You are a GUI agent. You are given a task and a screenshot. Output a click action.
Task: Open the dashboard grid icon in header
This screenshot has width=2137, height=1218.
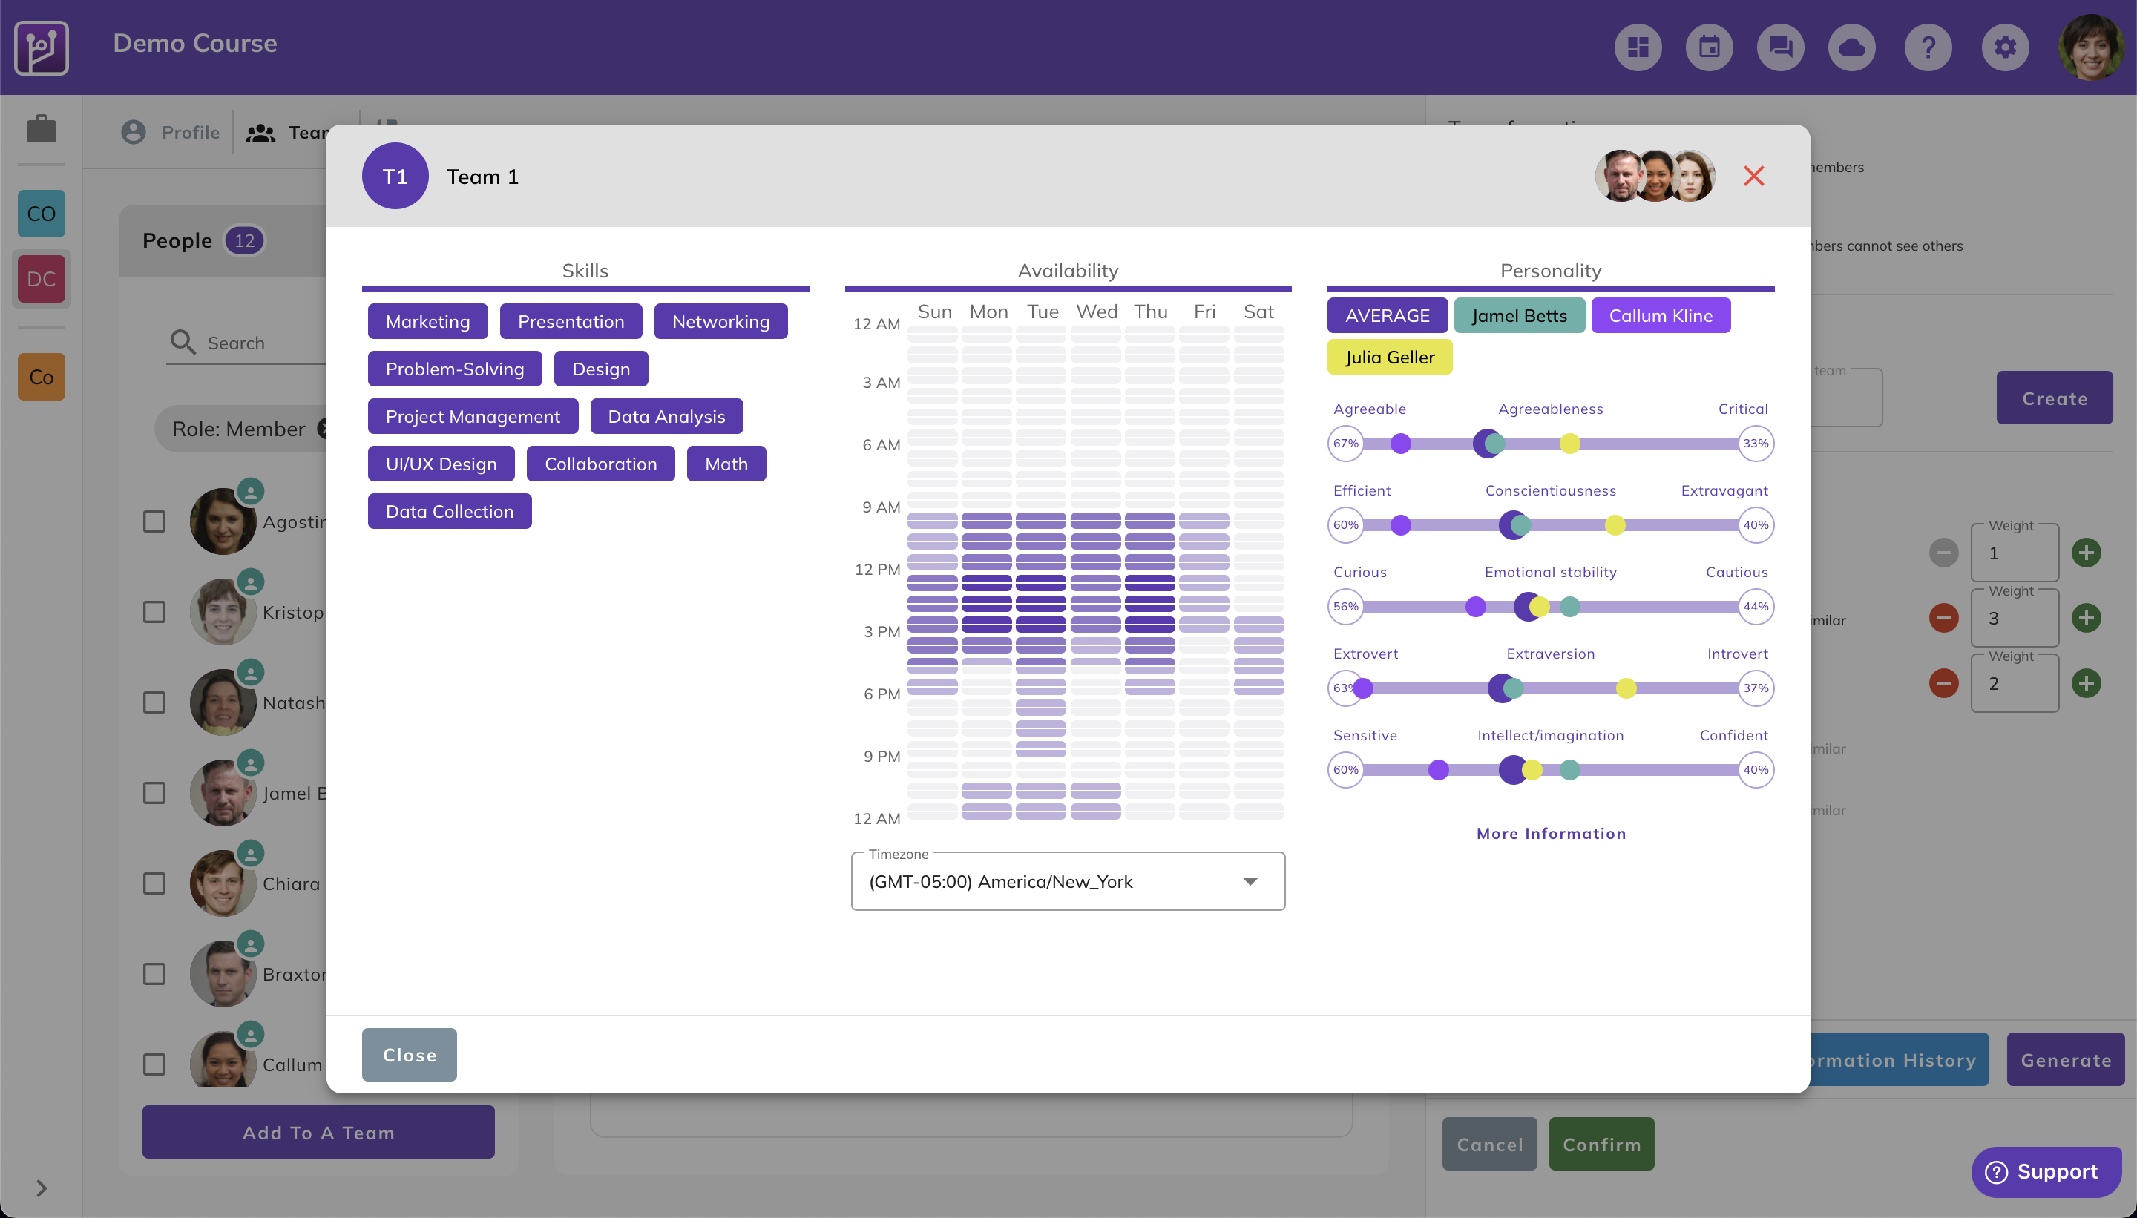pyautogui.click(x=1638, y=47)
